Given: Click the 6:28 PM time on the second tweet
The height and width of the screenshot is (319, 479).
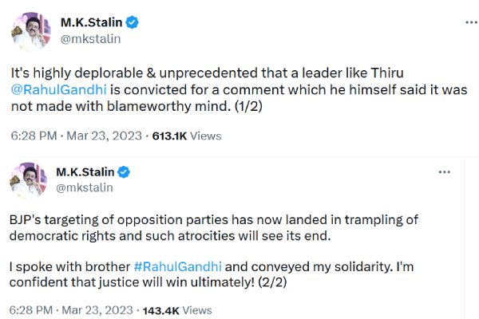Looking at the screenshot, I should (x=30, y=309).
